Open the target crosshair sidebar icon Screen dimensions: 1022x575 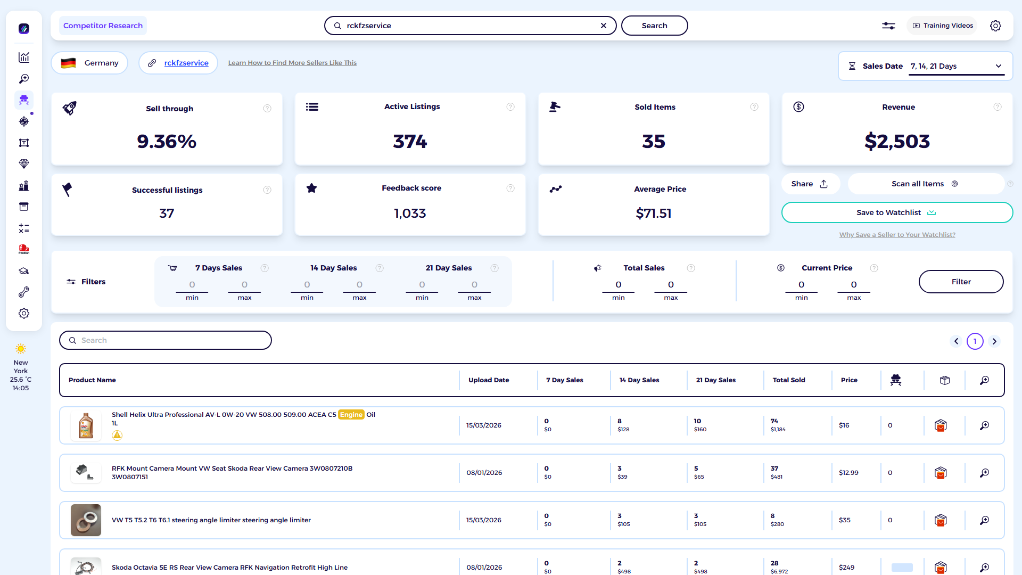point(24,121)
